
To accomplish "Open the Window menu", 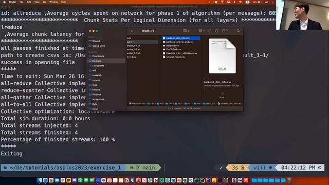I will [53, 2].
